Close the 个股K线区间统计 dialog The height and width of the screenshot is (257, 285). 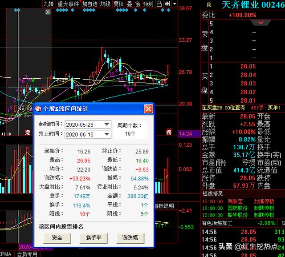[x=148, y=109]
